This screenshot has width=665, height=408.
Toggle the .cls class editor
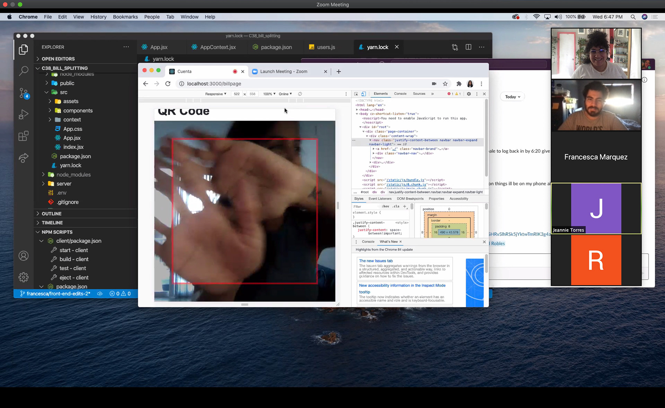click(x=396, y=206)
